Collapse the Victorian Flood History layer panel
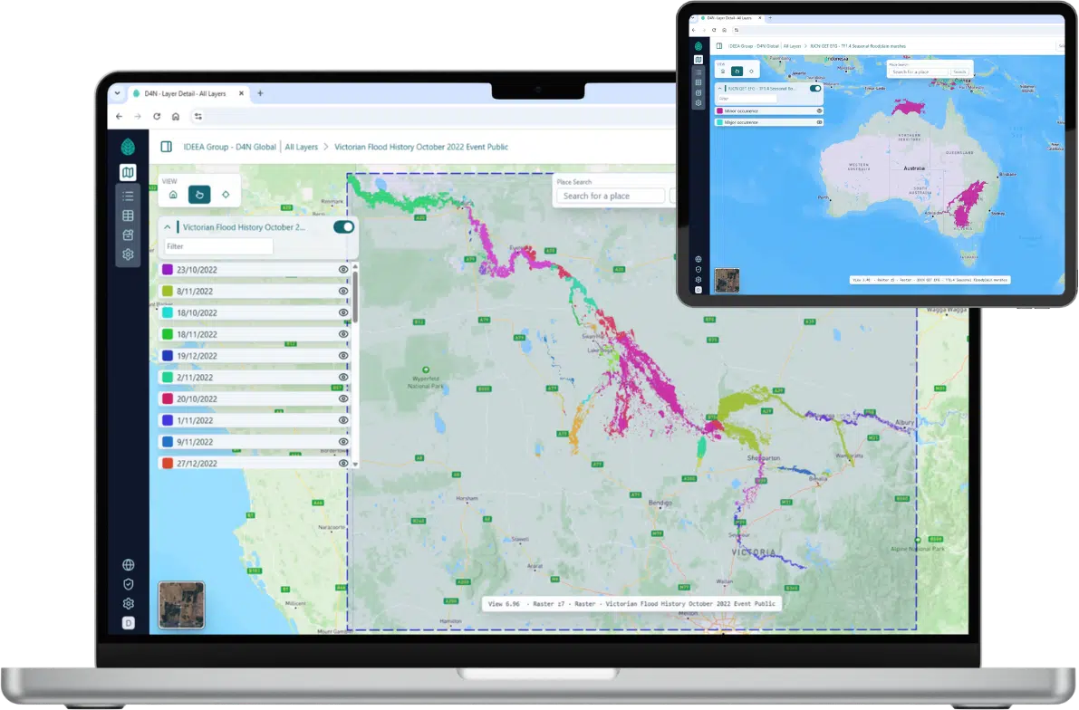Image resolution: width=1079 pixels, height=710 pixels. (168, 227)
